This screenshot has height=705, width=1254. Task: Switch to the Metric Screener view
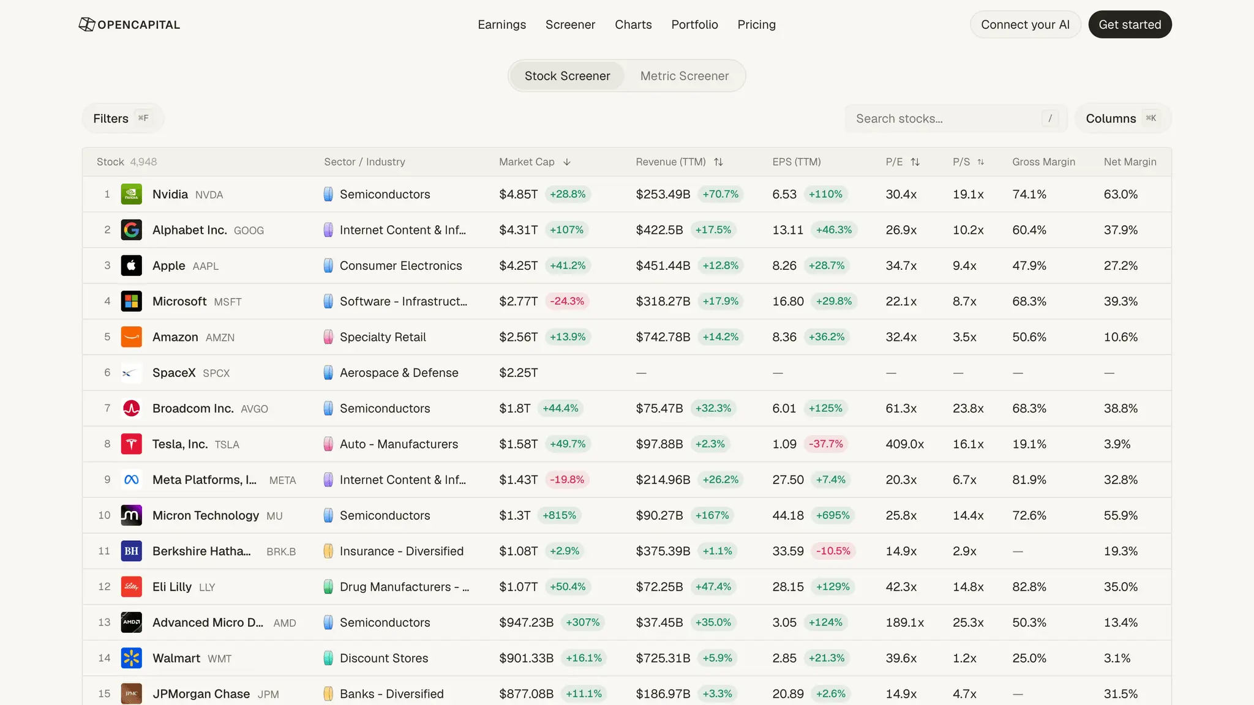[685, 76]
